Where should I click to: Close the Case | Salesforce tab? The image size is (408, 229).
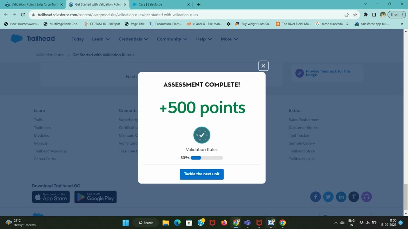pyautogui.click(x=188, y=4)
